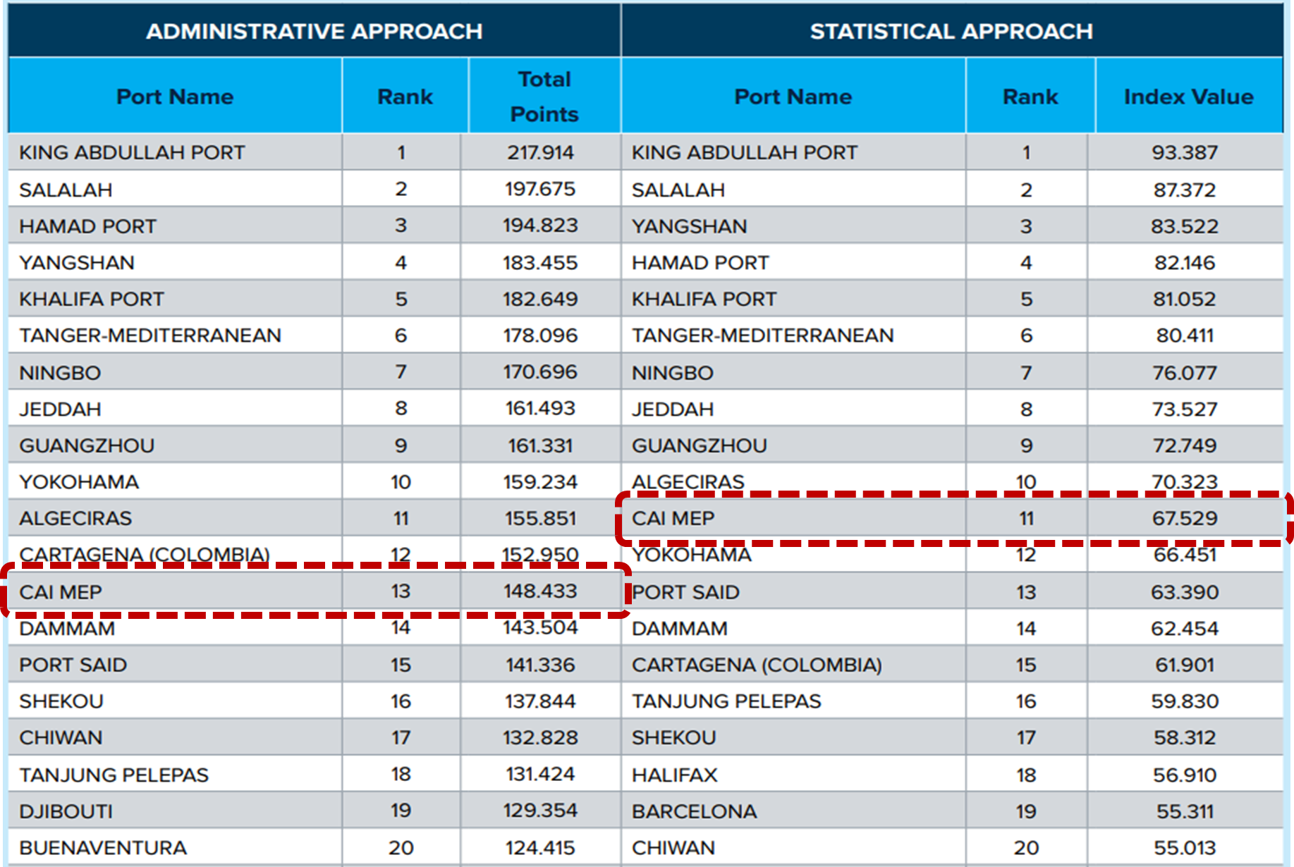Select YANGSHAN in the statistical list
The image size is (1294, 867).
(689, 226)
